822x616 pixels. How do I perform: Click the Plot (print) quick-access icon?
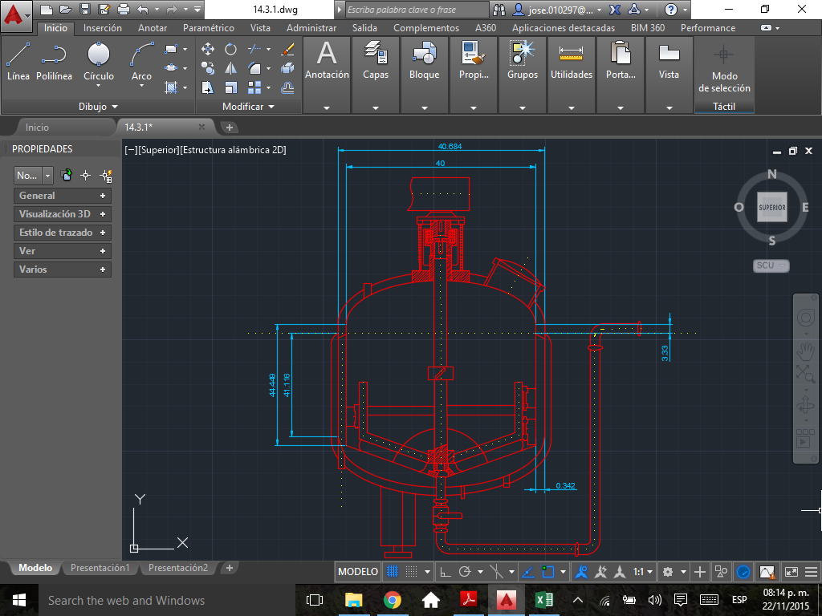pyautogui.click(x=123, y=10)
